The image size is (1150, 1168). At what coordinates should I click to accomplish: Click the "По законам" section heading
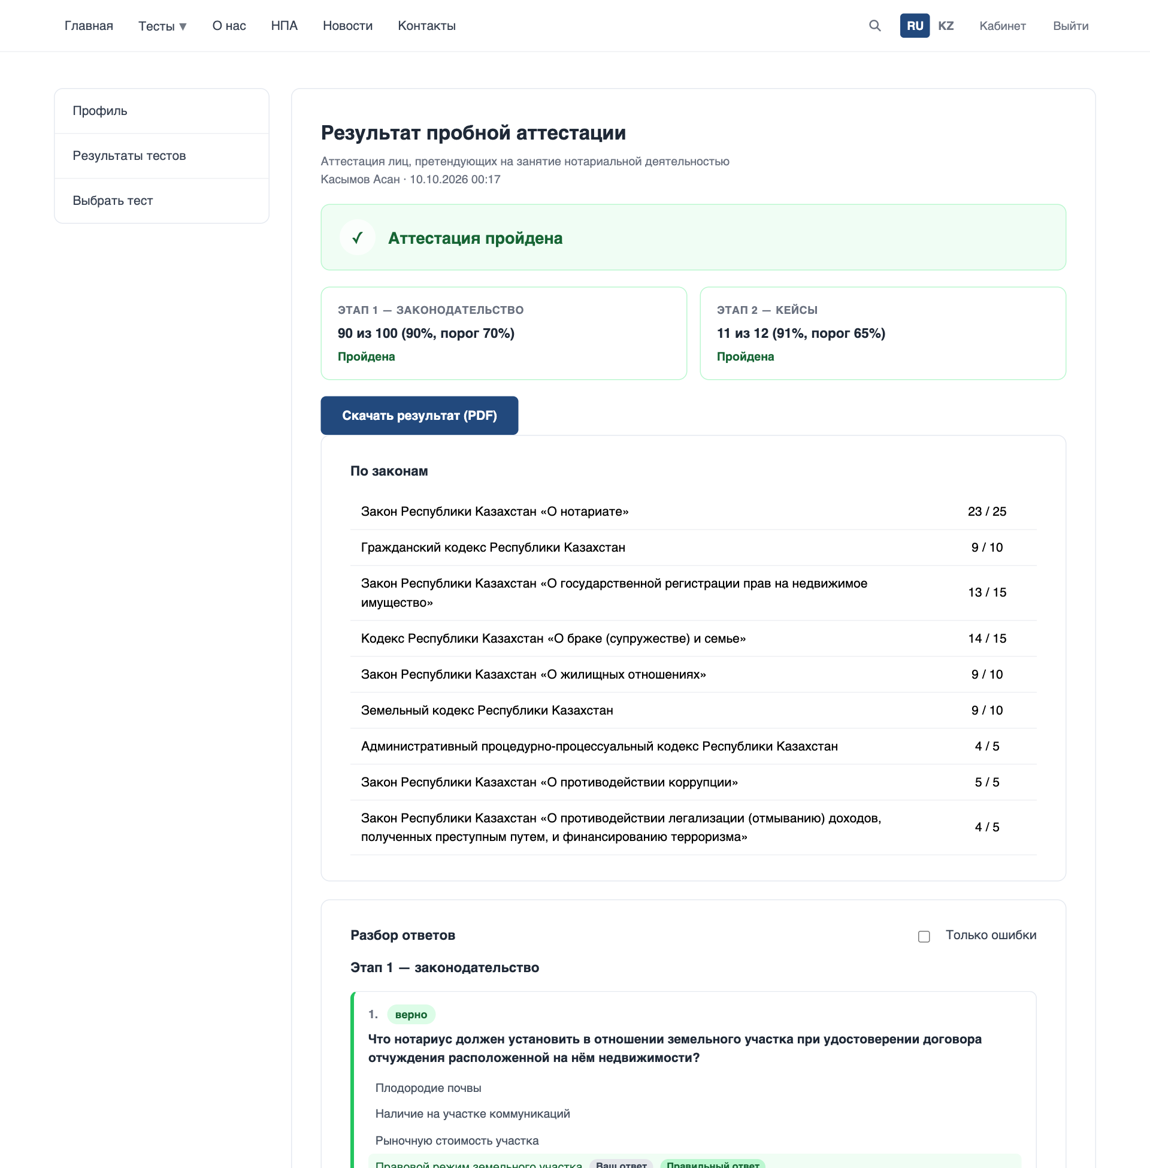click(389, 471)
